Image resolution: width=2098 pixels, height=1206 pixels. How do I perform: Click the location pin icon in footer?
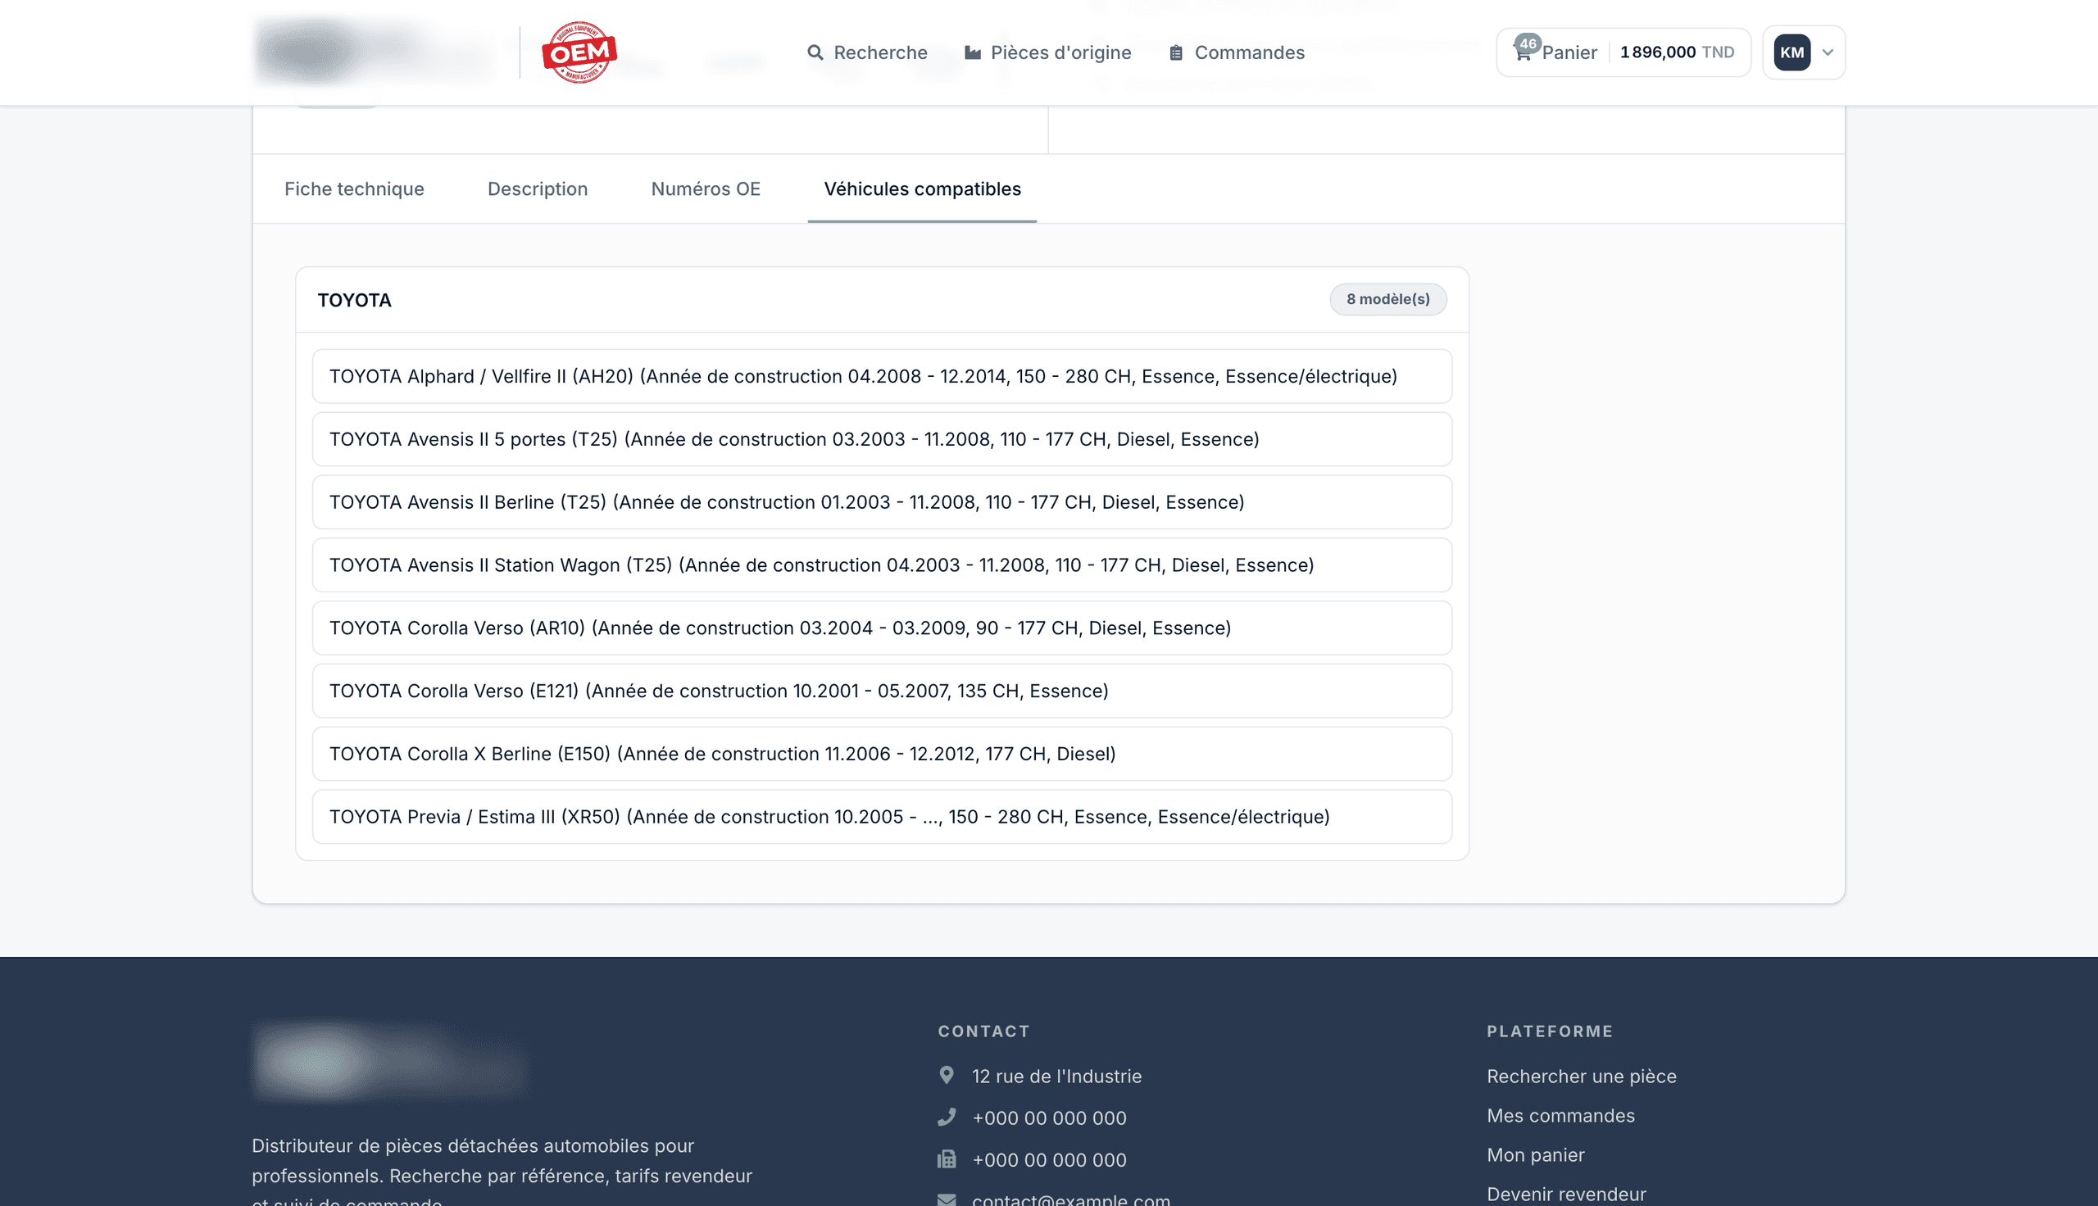(x=947, y=1075)
